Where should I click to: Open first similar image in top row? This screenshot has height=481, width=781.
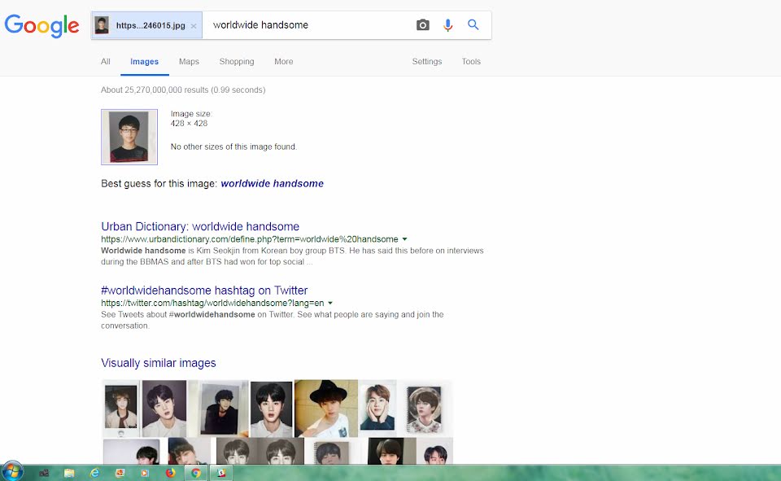tap(121, 409)
